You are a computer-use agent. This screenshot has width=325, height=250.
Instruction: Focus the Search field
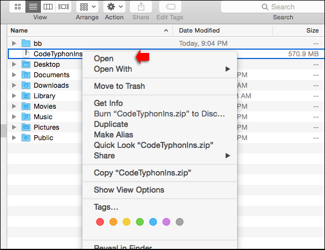tap(273, 7)
